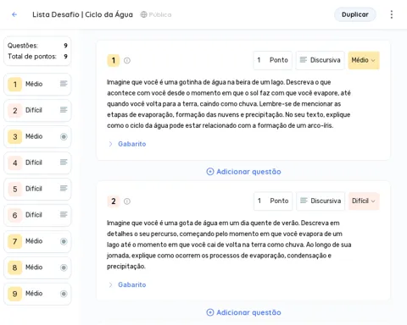Viewport: 407px width, 325px height.
Task: Click the question 1 statement text
Action: [229, 104]
